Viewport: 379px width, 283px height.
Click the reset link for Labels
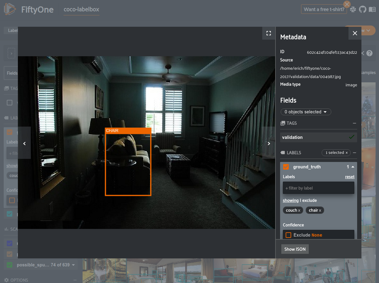[x=349, y=177]
